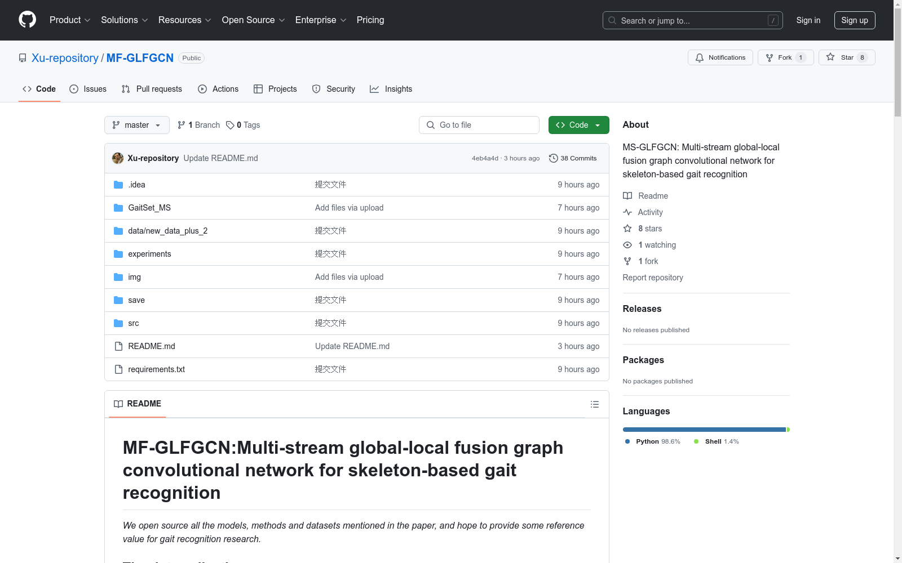Click the fork icon in About sidebar
902x563 pixels.
tap(627, 261)
